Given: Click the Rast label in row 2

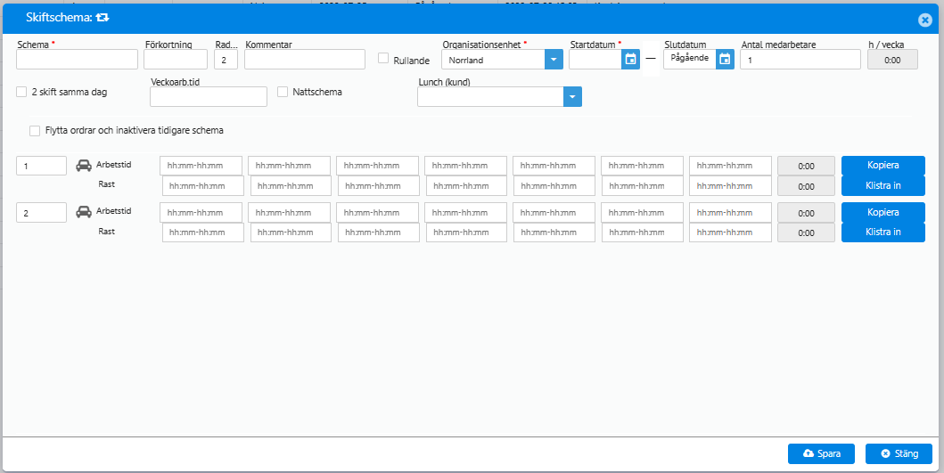Looking at the screenshot, I should 107,231.
